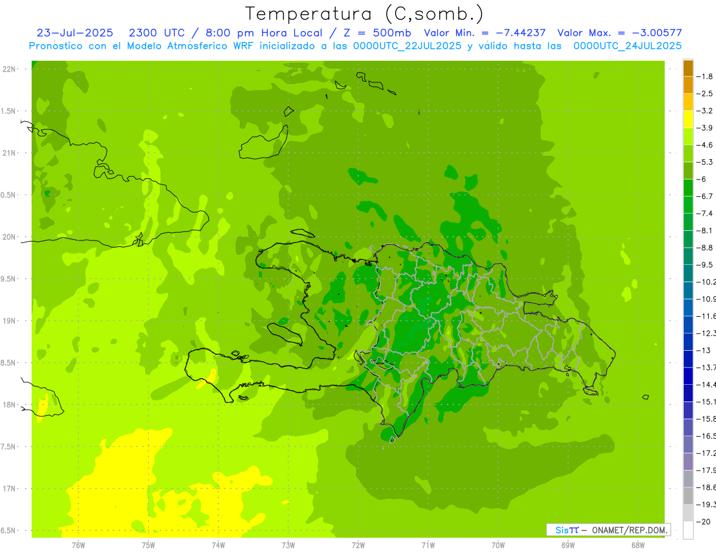This screenshot has height=553, width=716.
Task: Click the yellow swatch between -3.2 and -3.9
Action: click(688, 119)
